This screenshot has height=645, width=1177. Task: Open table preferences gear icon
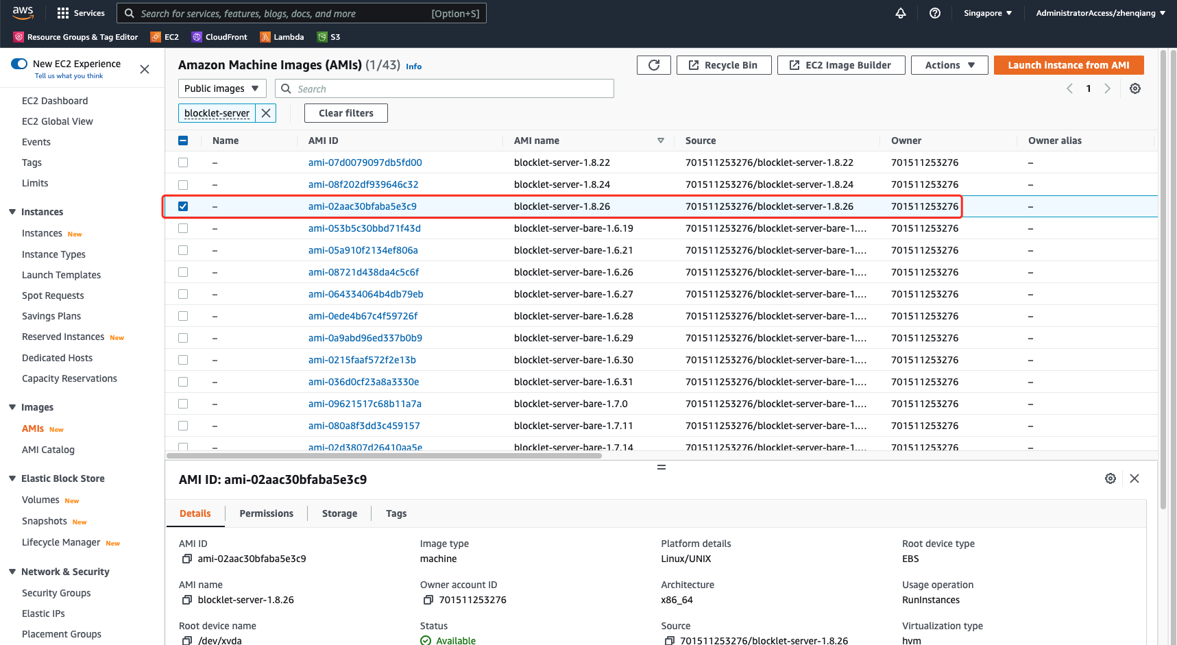pyautogui.click(x=1134, y=88)
